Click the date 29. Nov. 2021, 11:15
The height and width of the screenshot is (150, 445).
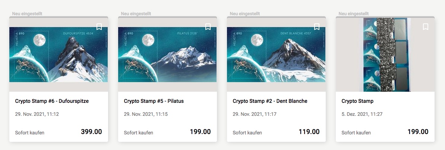146,114
